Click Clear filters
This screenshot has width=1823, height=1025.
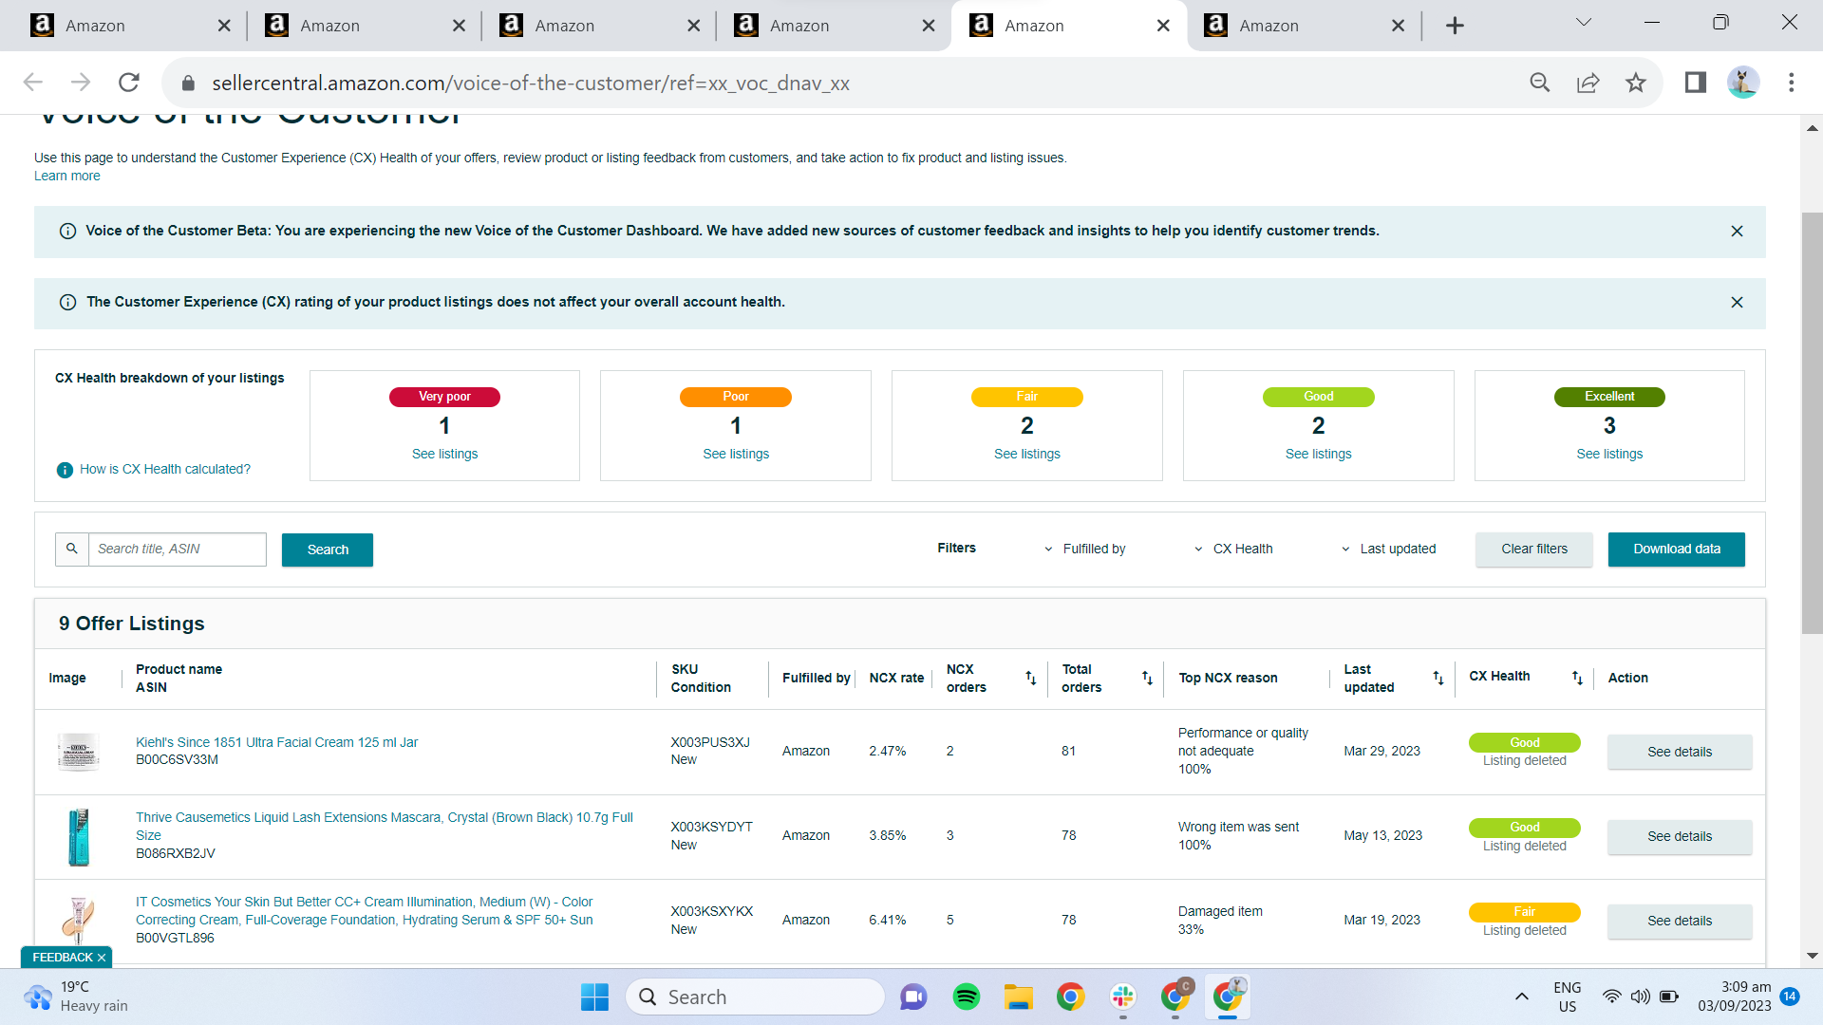click(x=1534, y=549)
